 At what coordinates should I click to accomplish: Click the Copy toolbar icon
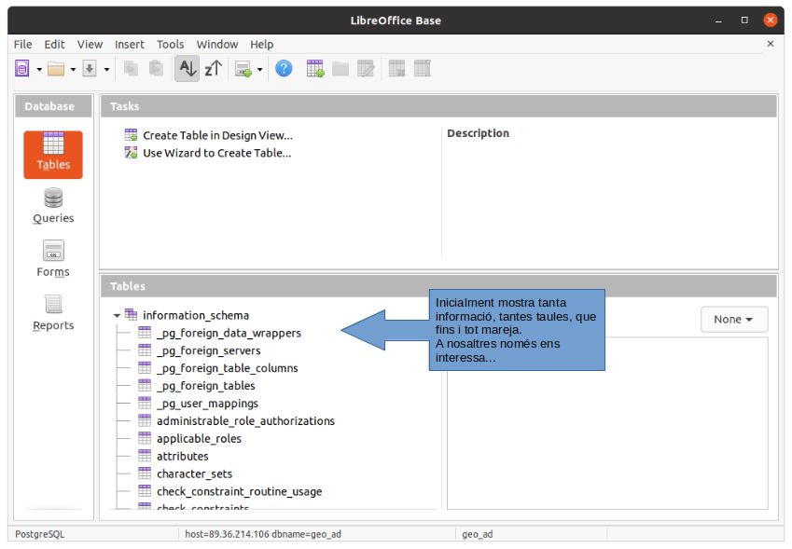click(132, 69)
